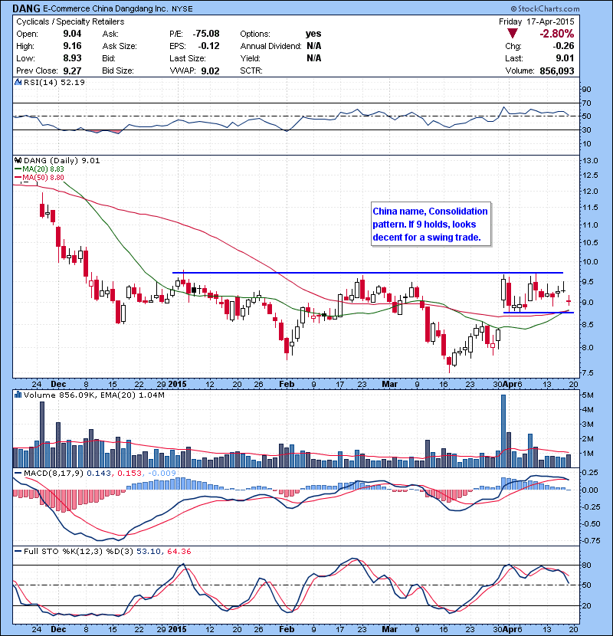Click the -2.80% percent change
This screenshot has width=613, height=636.
point(556,34)
